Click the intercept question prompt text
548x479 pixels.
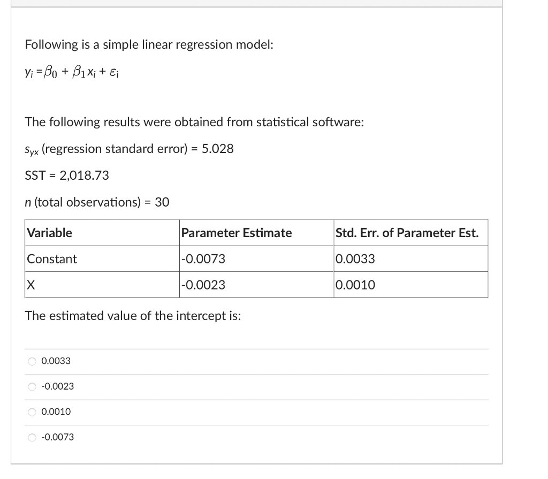pos(133,316)
